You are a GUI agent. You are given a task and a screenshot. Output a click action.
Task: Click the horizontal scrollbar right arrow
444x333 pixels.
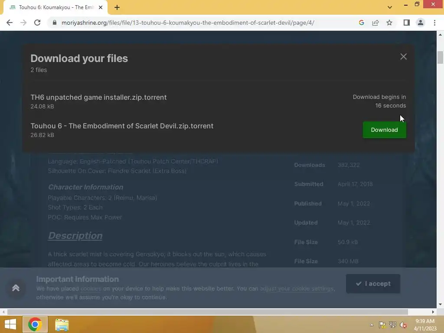pyautogui.click(x=433, y=312)
